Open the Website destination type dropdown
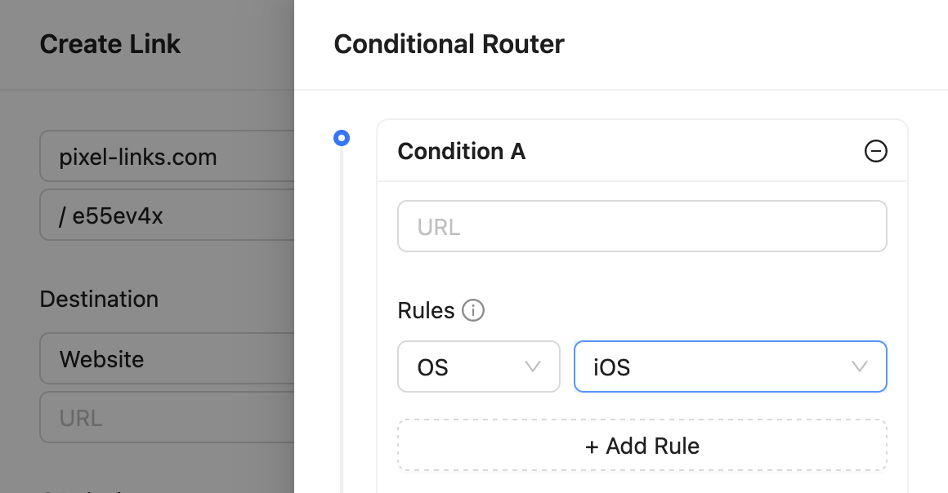Image resolution: width=948 pixels, height=493 pixels. point(167,359)
